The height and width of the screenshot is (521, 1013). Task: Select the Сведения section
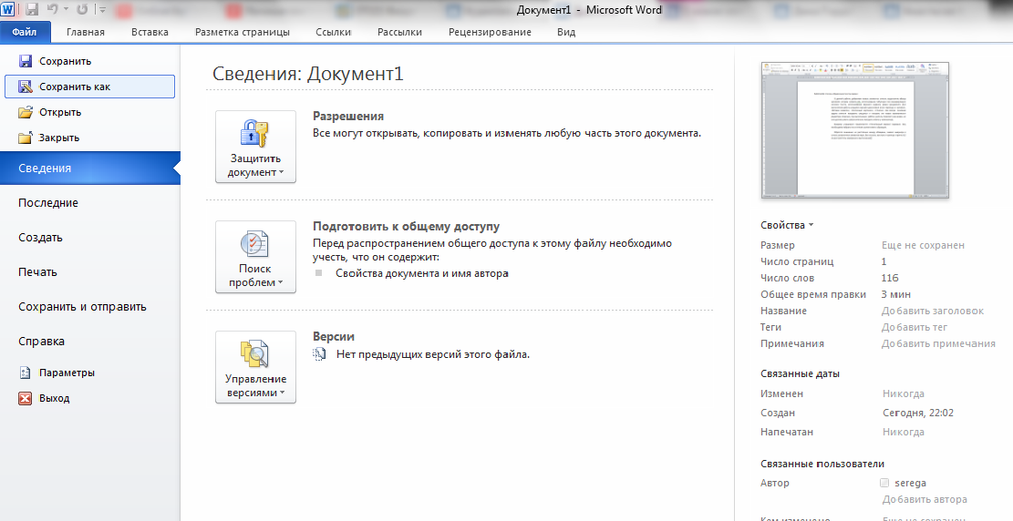89,168
